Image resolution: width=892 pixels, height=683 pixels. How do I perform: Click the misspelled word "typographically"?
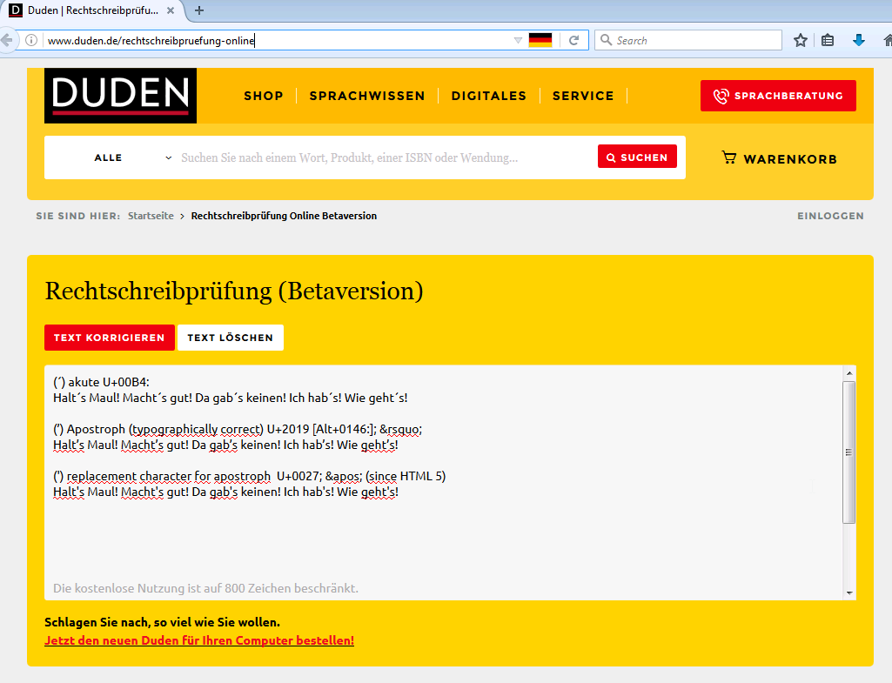pyautogui.click(x=175, y=429)
